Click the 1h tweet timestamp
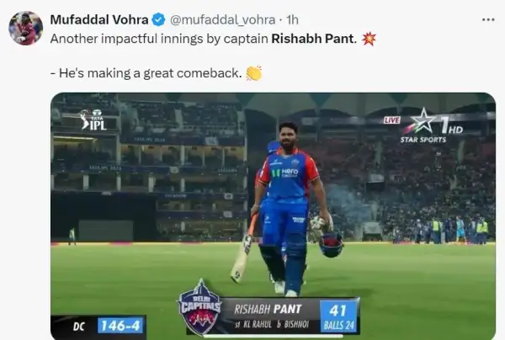505x340 pixels. (292, 20)
